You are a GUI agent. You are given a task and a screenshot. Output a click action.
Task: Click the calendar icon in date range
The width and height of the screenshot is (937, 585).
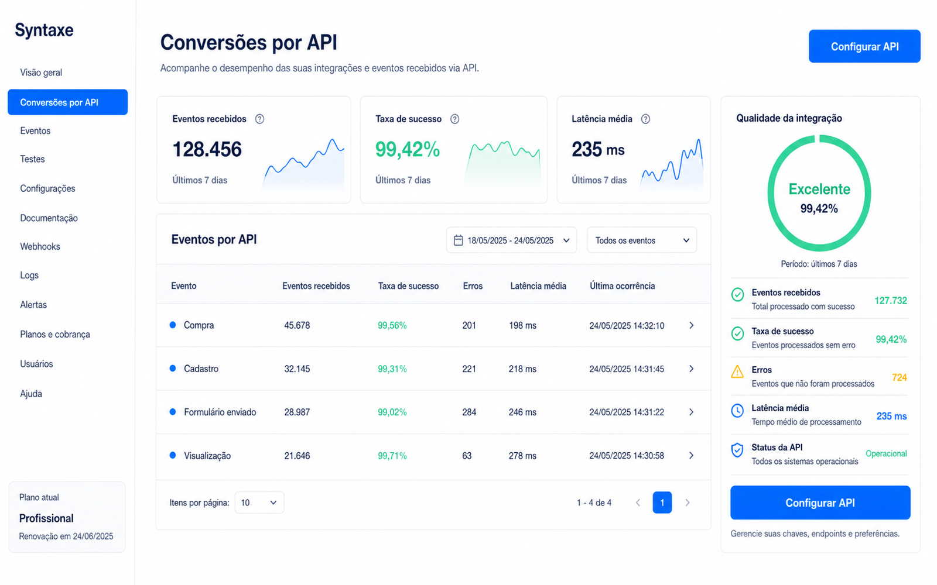(459, 240)
